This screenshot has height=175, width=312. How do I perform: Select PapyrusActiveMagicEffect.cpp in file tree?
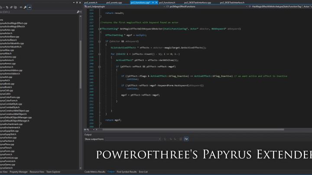13,23
